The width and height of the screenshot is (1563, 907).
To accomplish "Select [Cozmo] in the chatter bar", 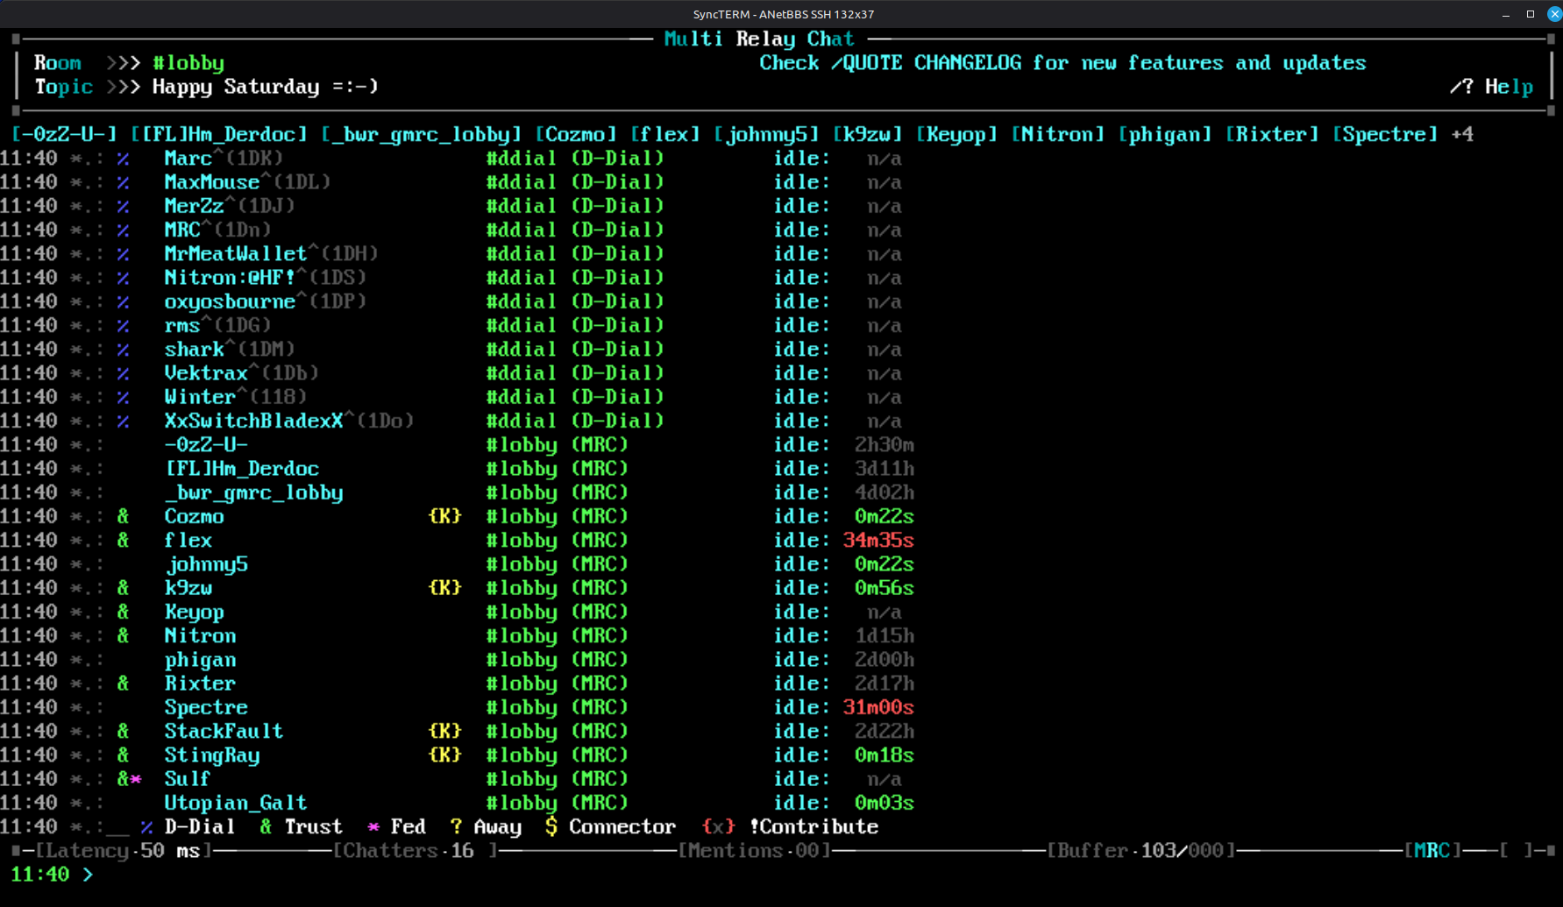I will pyautogui.click(x=576, y=134).
